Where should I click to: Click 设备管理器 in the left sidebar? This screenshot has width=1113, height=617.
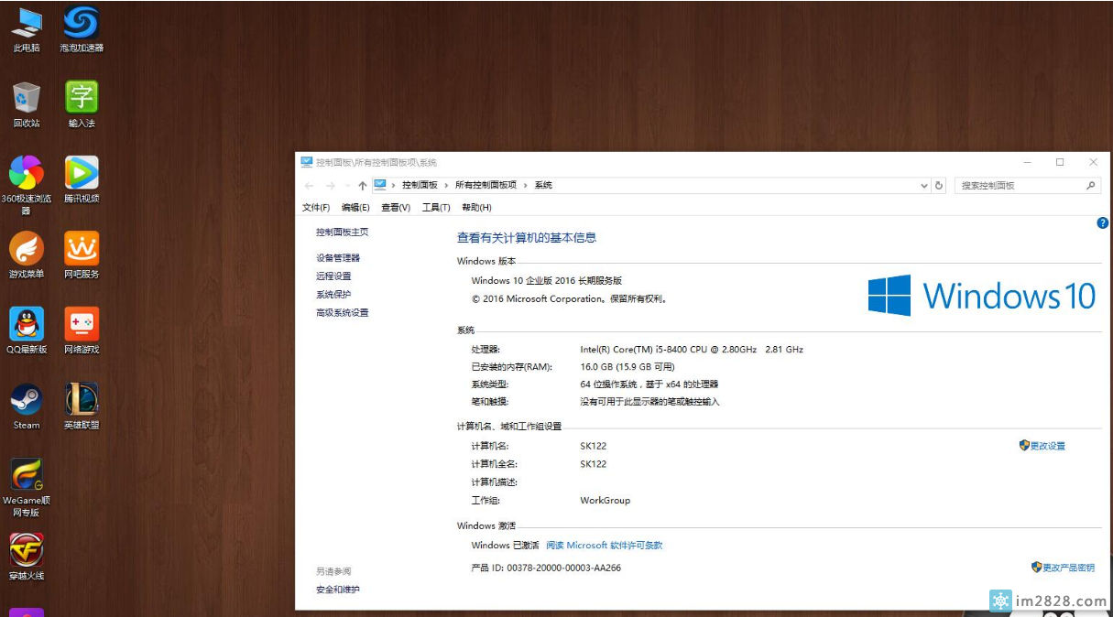(x=338, y=258)
